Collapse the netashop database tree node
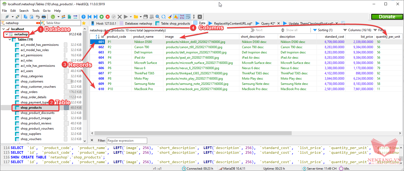Image resolution: width=404 pixels, height=171 pixels. click(x=7, y=34)
